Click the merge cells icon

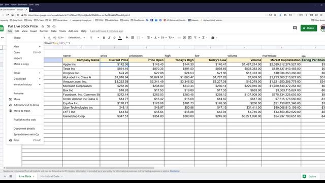(x=138, y=38)
